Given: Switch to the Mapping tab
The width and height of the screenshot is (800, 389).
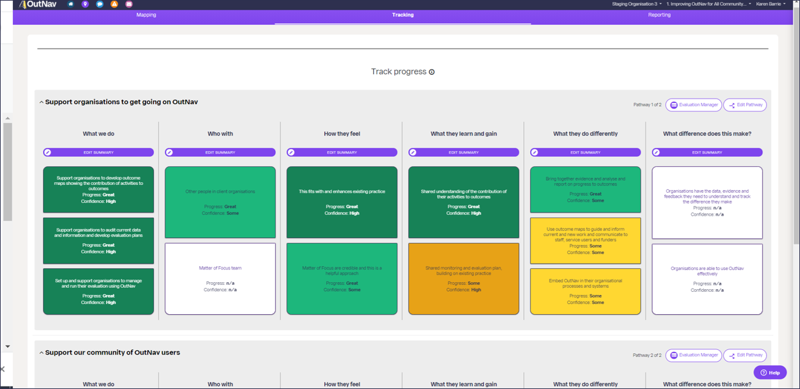Looking at the screenshot, I should (x=146, y=15).
